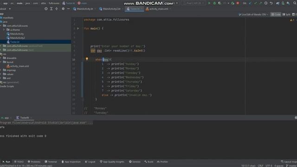Expand drawable folder
The image size is (297, 167).
point(1,58)
